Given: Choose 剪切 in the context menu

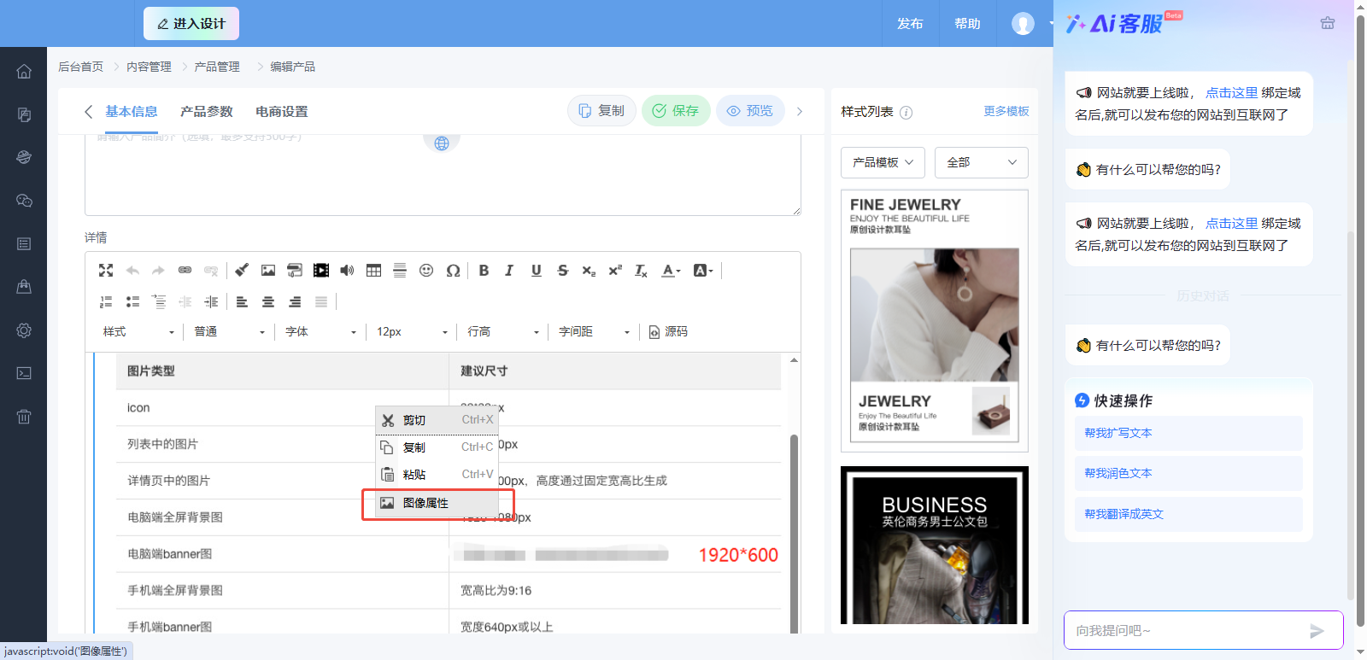Looking at the screenshot, I should [437, 420].
